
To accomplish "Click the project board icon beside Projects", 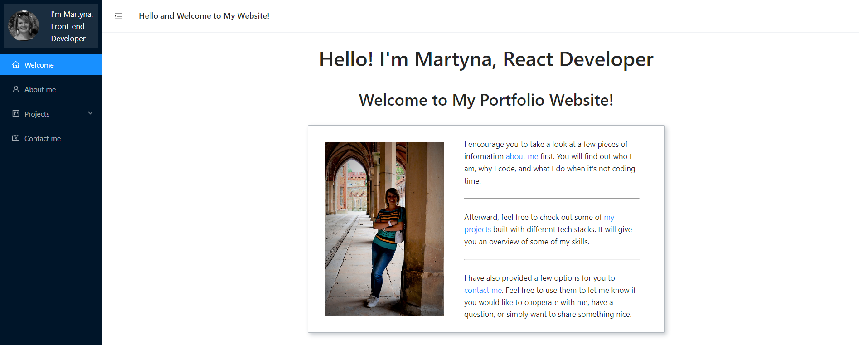I will click(16, 113).
